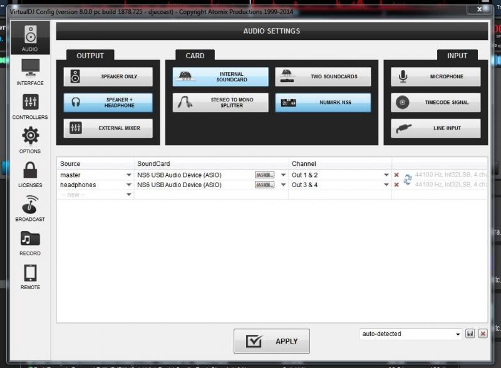Click the SoundCard column header
Screen dimensions: 501x368
click(x=153, y=164)
